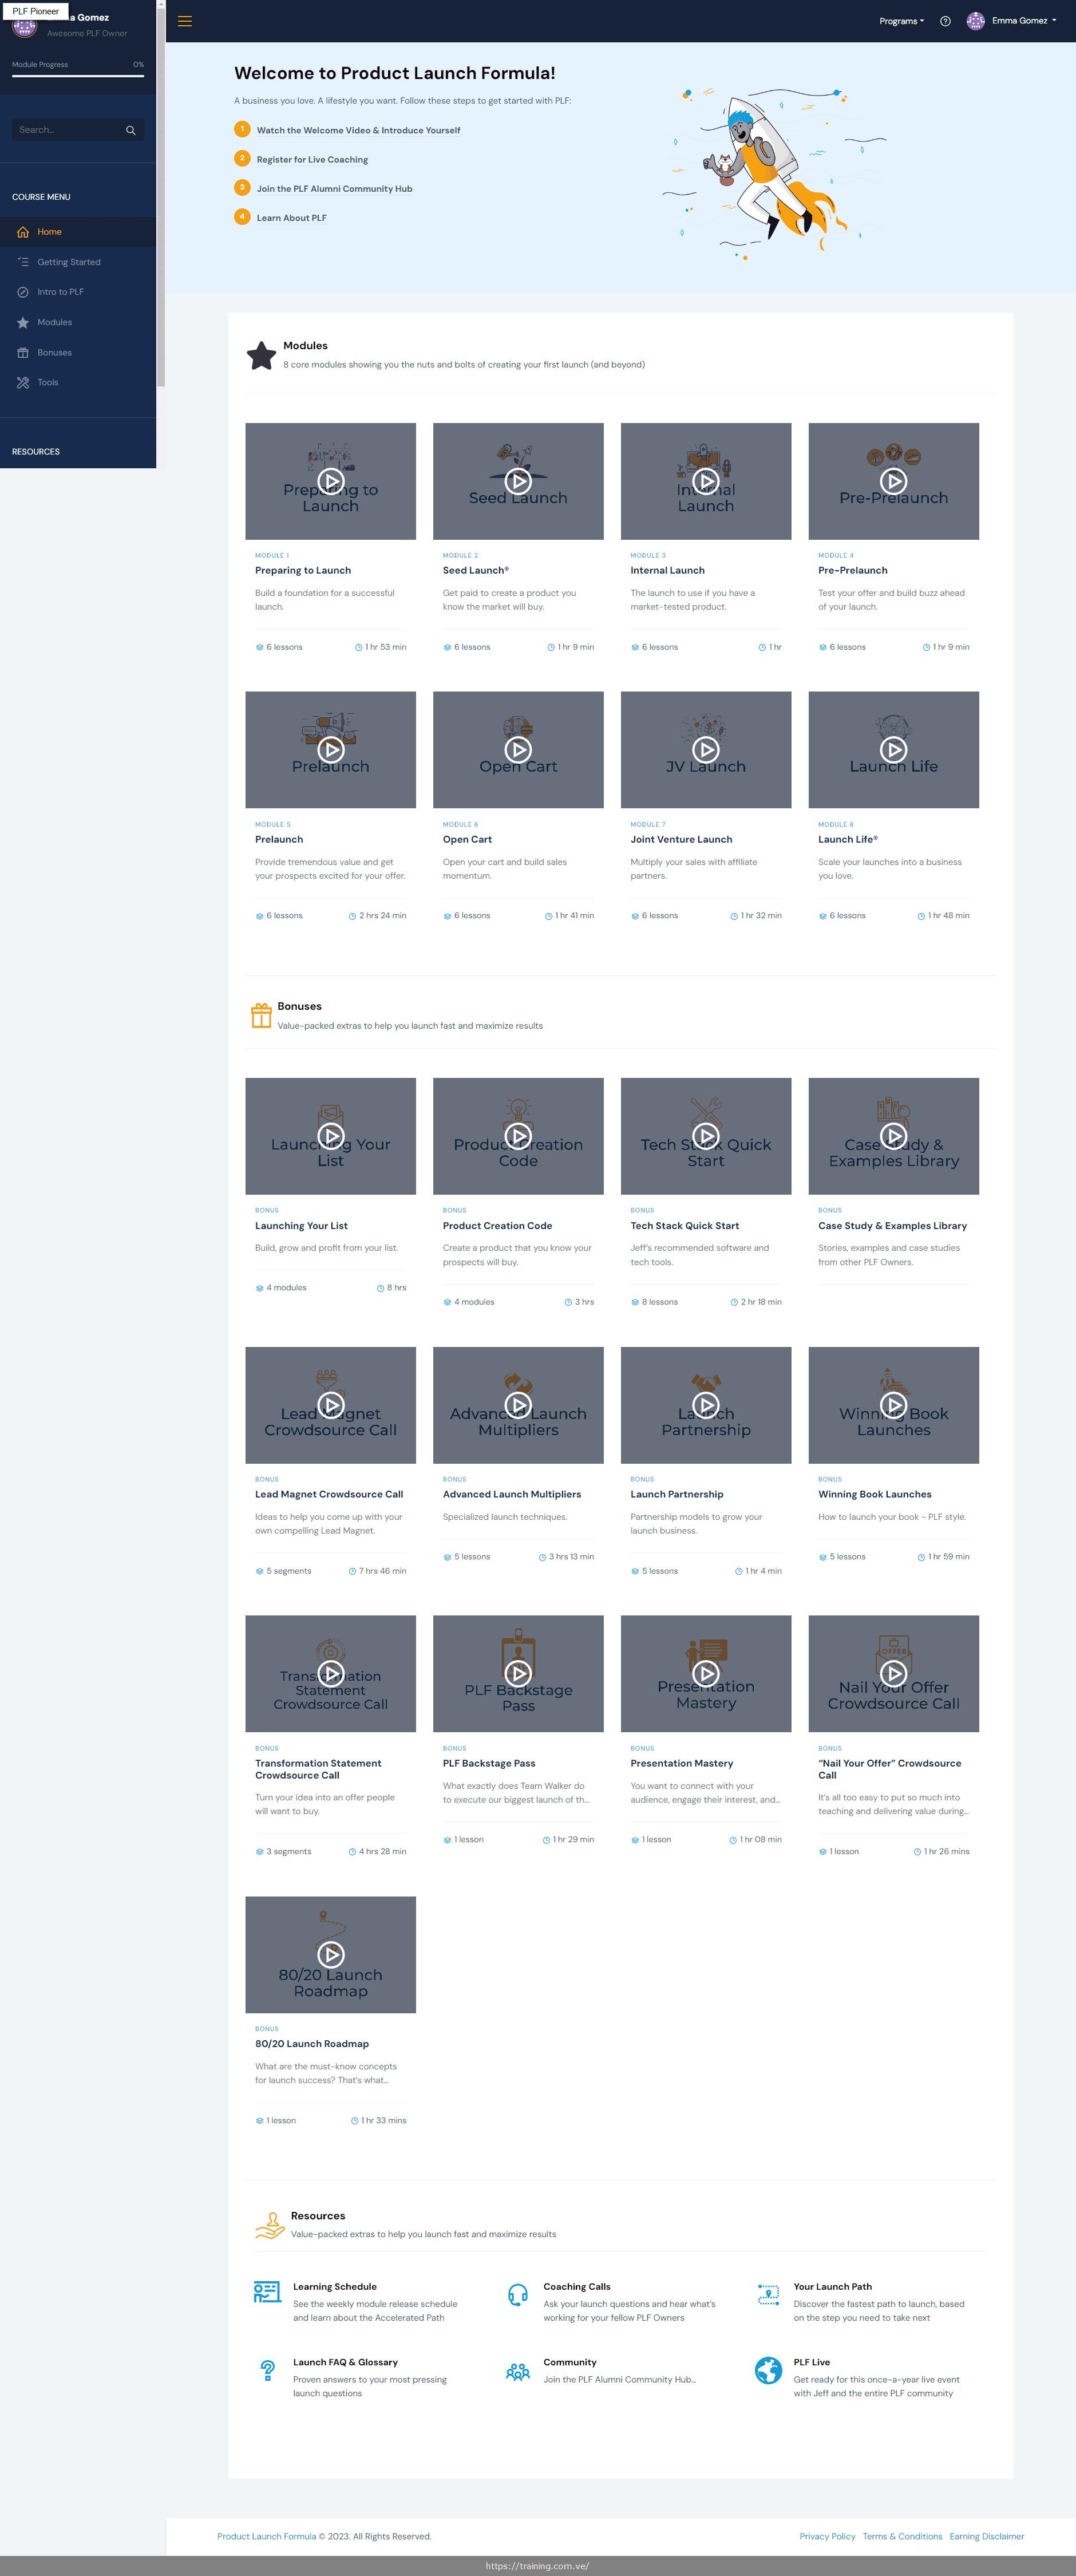Image resolution: width=1076 pixels, height=2576 pixels.
Task: Open Nail Your Offer Crowdsource Call title
Action: coord(890,1769)
